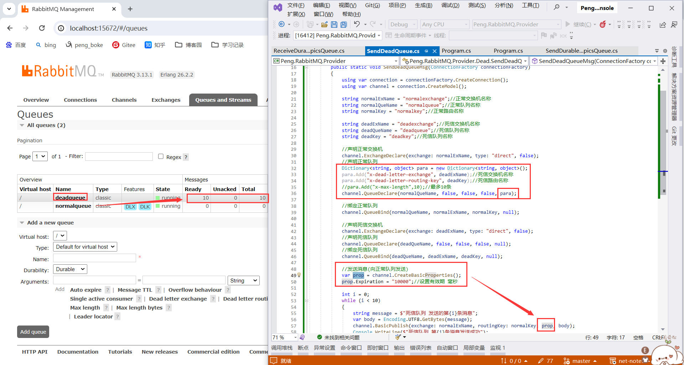This screenshot has width=684, height=365.
Task: Go back in the browser
Action: [x=10, y=28]
